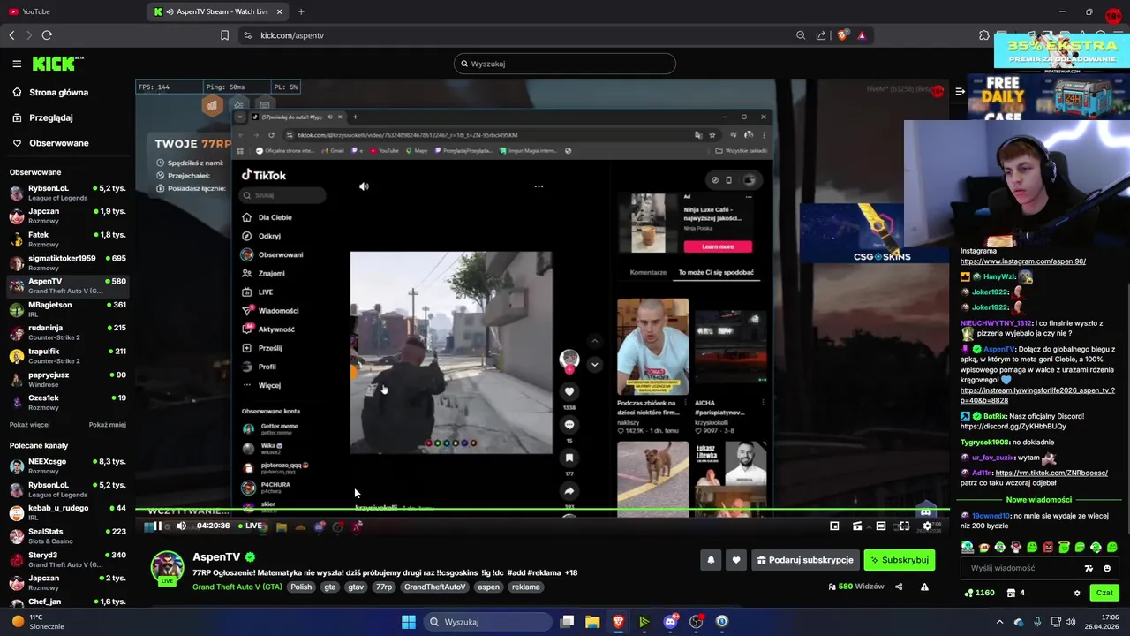Viewport: 1130px width, 636px height.
Task: Open channel points 1160 indicator
Action: [980, 593]
